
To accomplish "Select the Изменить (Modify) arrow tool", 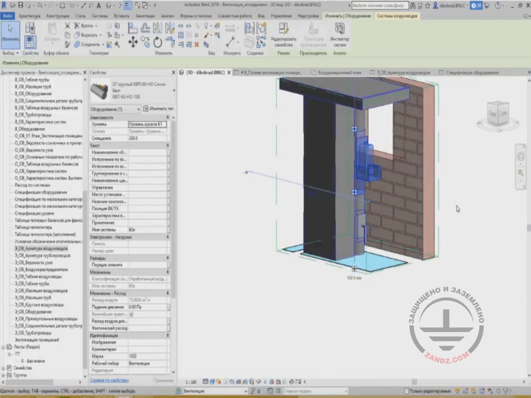I will click(10, 34).
